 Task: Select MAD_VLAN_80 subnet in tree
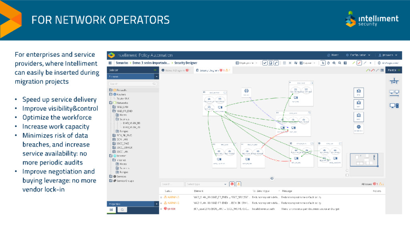(x=131, y=123)
